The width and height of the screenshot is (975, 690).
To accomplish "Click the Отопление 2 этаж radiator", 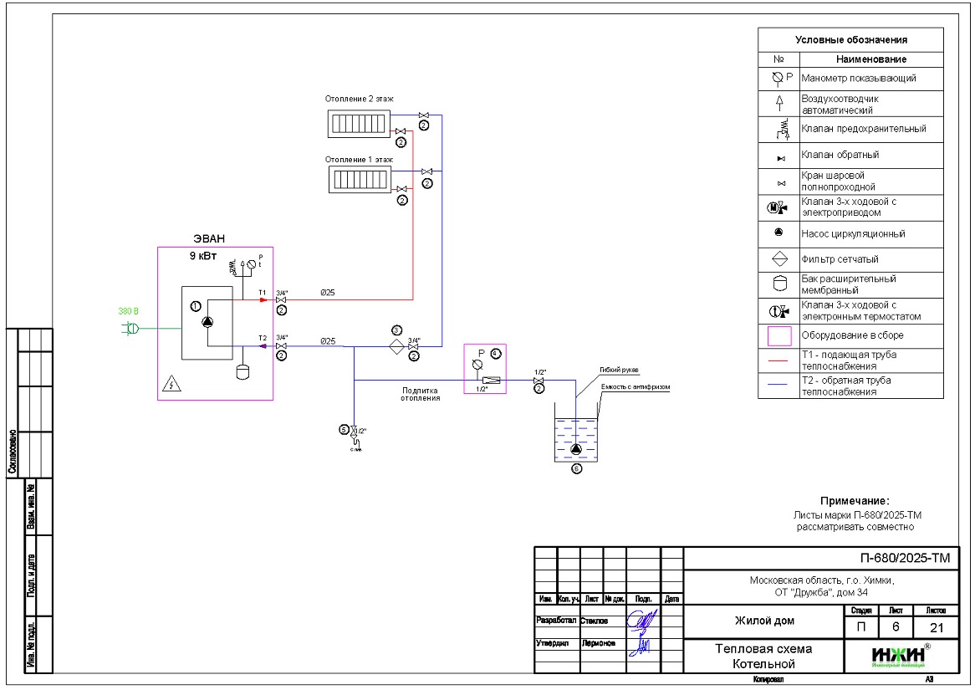I will click(359, 123).
